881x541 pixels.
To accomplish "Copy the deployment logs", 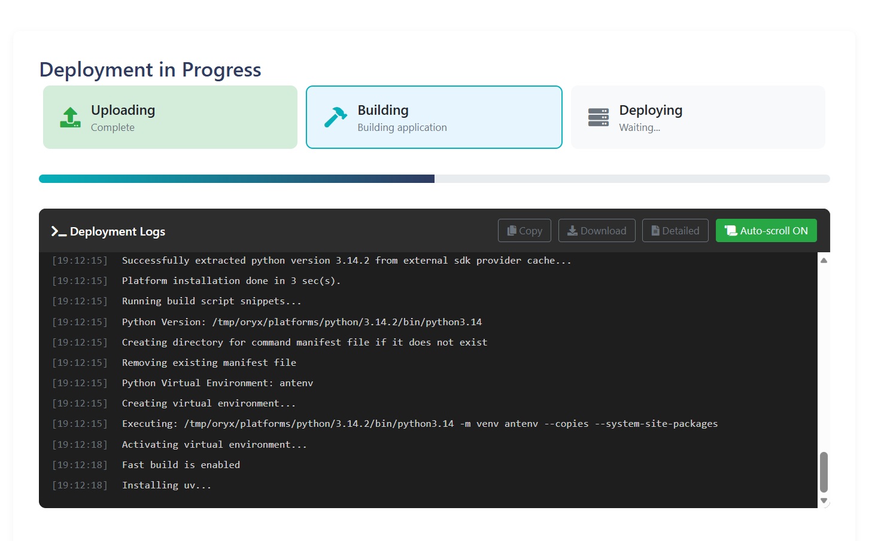I will pos(524,230).
